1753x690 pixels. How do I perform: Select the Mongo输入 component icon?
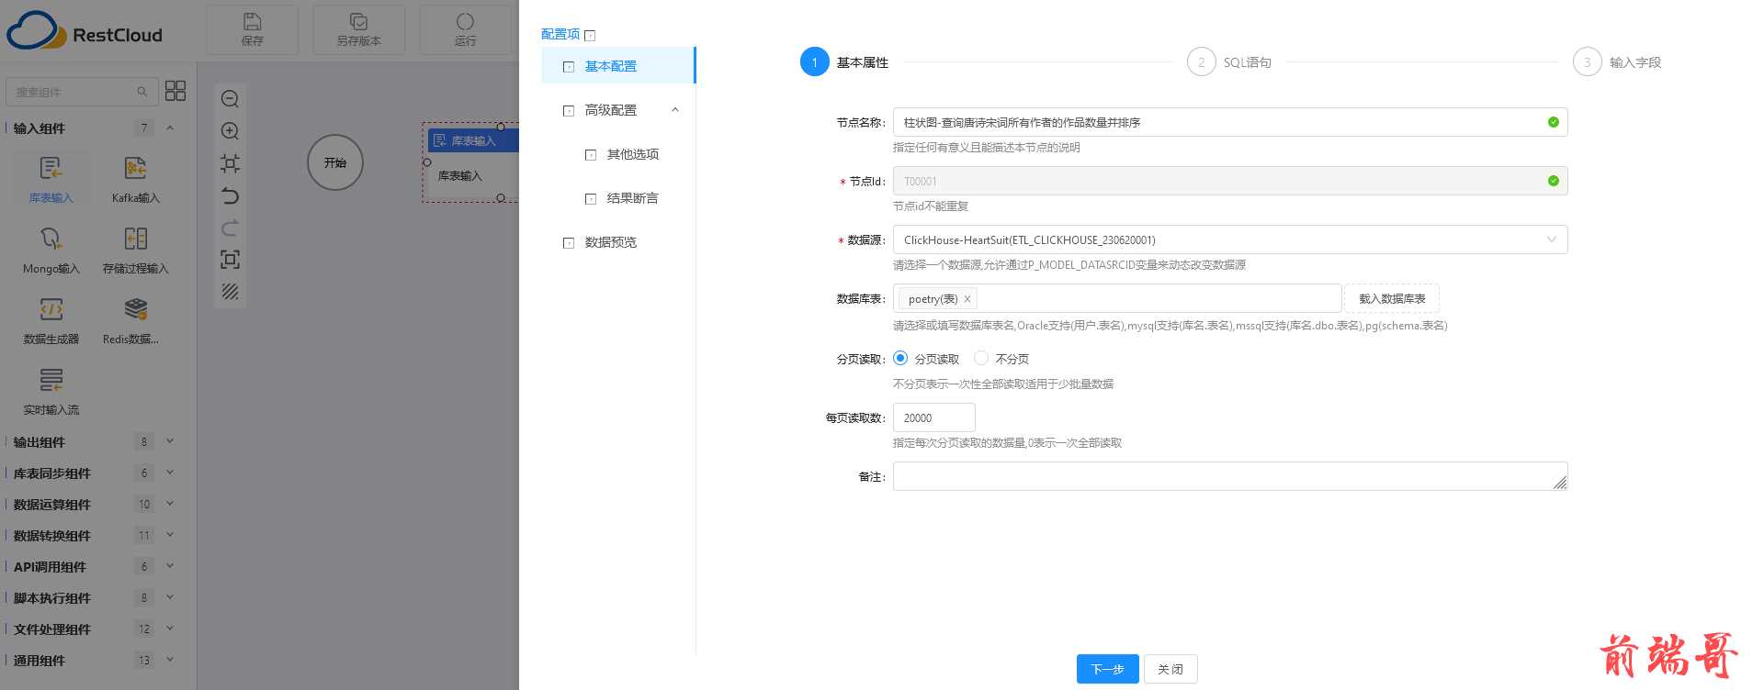click(x=51, y=239)
